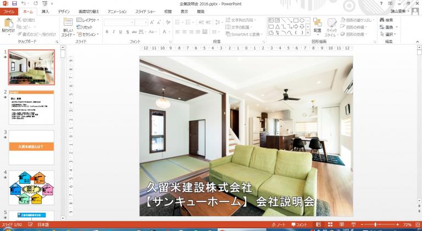Switch to normal view in status bar

tap(319, 224)
